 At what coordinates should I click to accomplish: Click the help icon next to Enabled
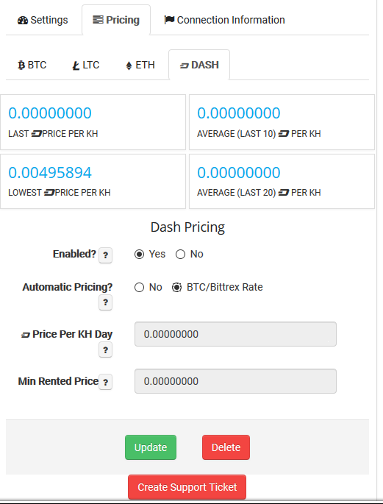click(x=105, y=255)
